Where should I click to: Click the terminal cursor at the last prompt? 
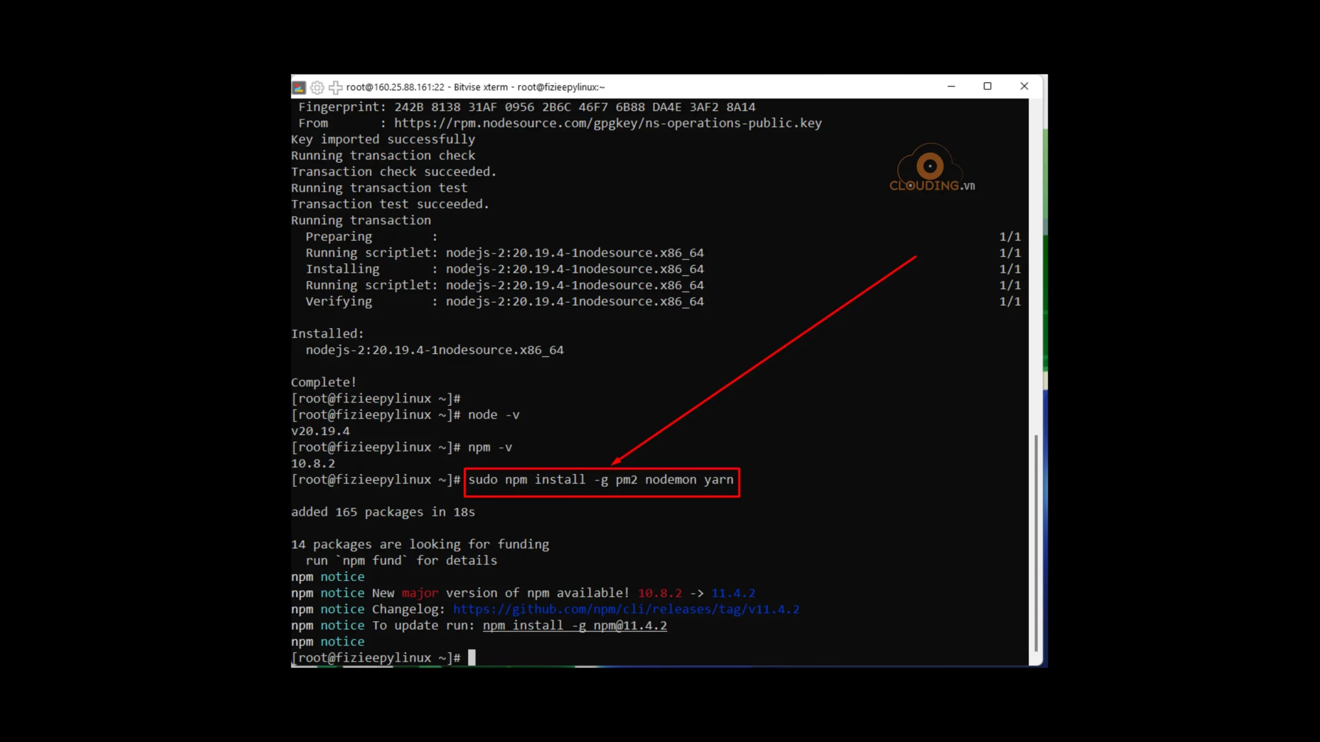point(471,657)
